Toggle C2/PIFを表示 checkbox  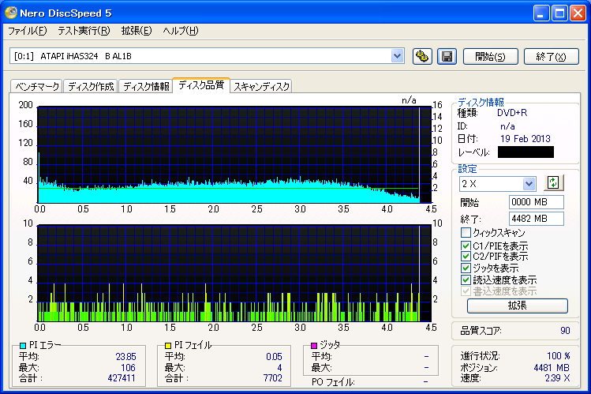click(466, 257)
